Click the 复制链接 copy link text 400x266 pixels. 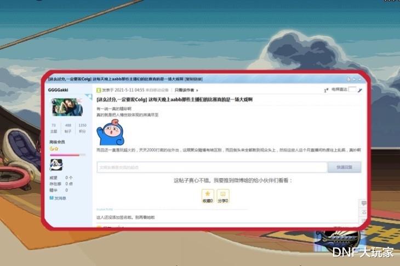193,79
